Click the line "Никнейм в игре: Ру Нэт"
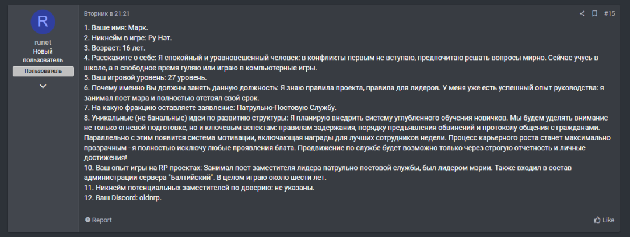This screenshot has height=237, width=630. point(128,38)
